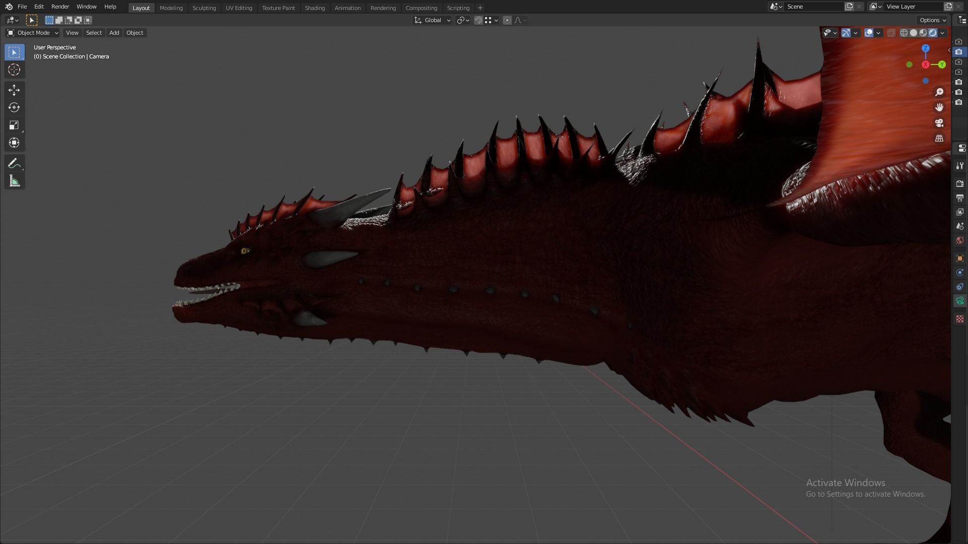Select the Select Box tool
Viewport: 968px width, 544px height.
coord(14,52)
